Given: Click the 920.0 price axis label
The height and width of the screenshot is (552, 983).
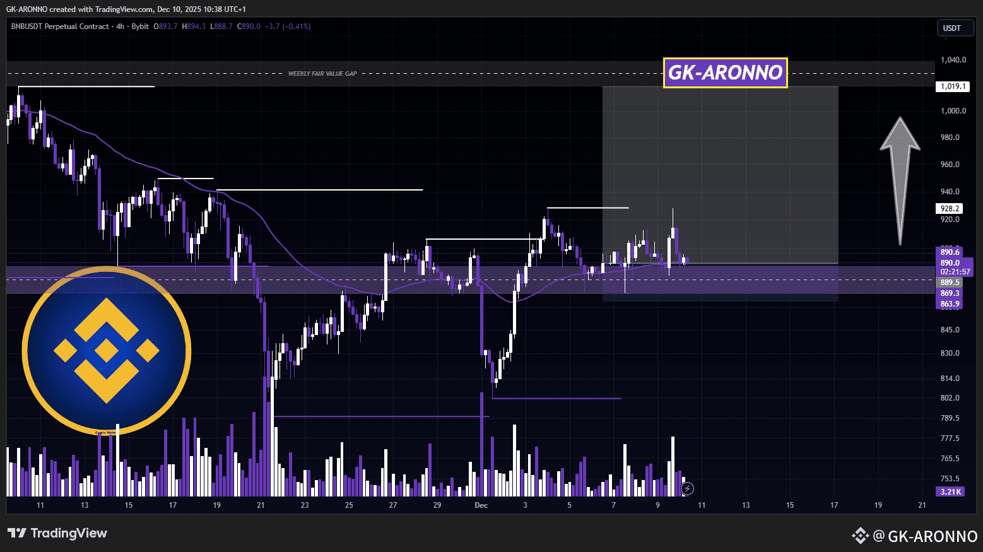Looking at the screenshot, I should click(x=950, y=220).
